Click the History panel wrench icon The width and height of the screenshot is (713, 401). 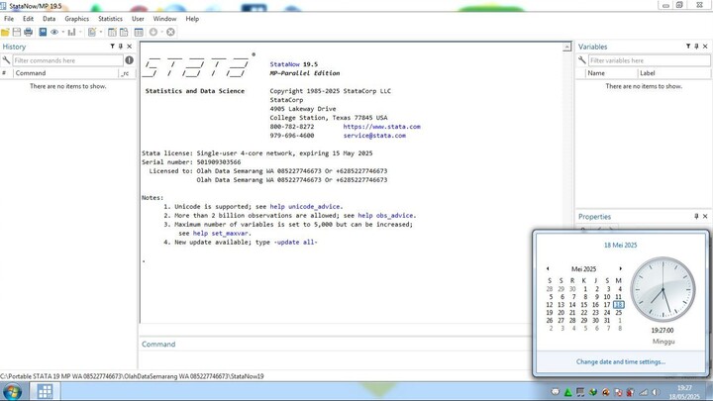tap(6, 60)
